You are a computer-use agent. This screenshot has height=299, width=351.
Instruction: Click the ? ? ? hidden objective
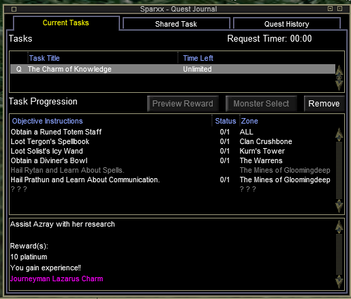pos(18,189)
